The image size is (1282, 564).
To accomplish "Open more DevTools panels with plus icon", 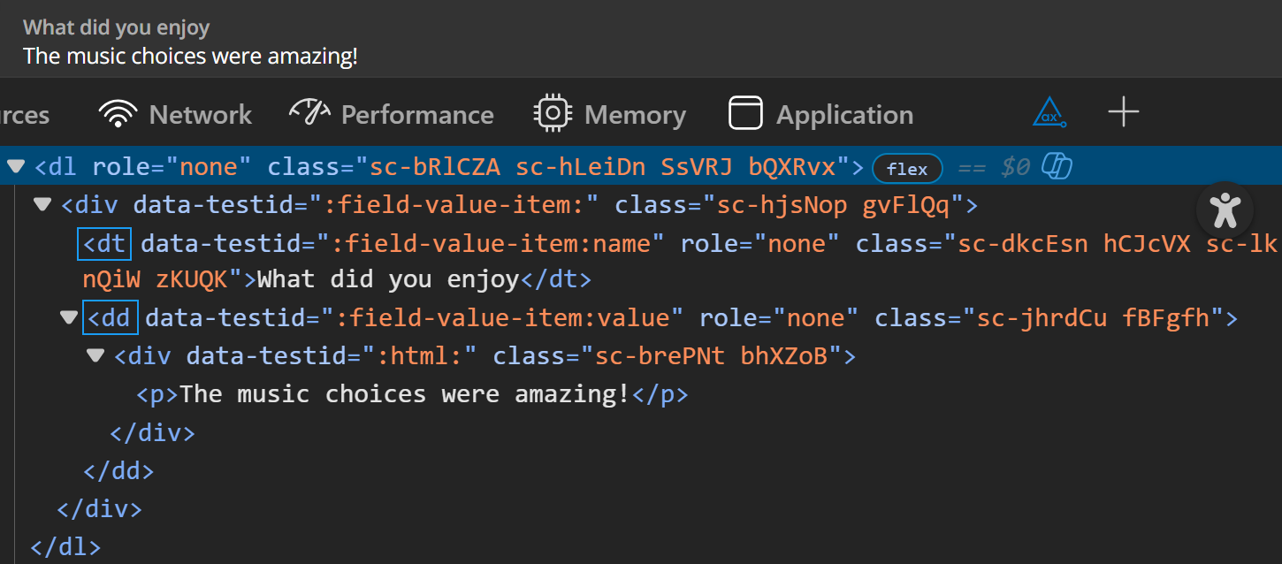I will [1123, 111].
